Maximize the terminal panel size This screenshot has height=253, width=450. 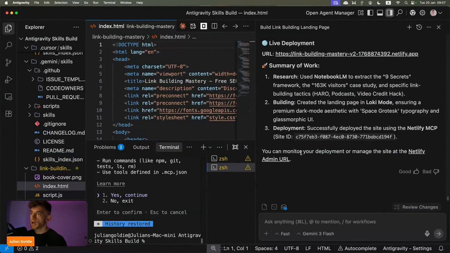click(235, 147)
